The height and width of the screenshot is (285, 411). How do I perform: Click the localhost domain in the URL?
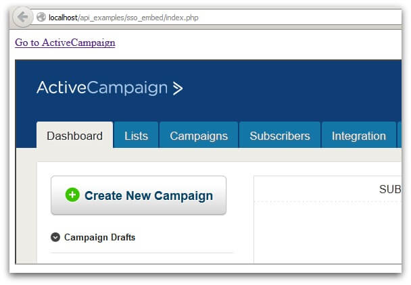(63, 18)
